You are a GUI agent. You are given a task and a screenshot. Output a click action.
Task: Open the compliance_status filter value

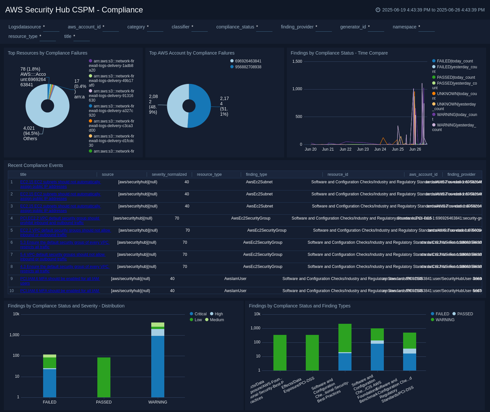pyautogui.click(x=264, y=27)
